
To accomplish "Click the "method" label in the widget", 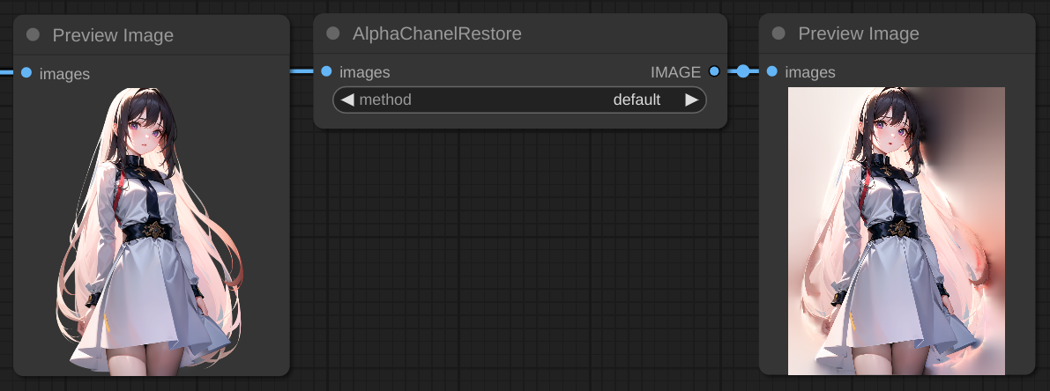I will (x=385, y=100).
